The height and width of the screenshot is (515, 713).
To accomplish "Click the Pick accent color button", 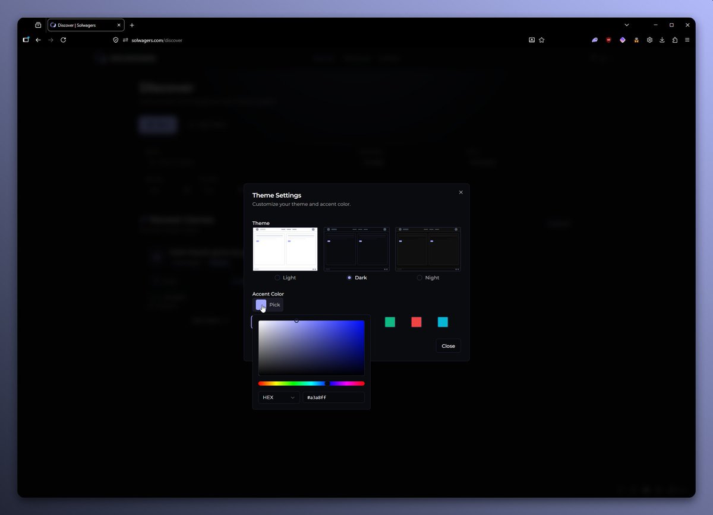I will (268, 304).
